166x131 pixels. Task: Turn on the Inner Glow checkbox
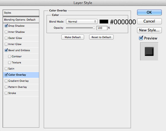[6, 44]
